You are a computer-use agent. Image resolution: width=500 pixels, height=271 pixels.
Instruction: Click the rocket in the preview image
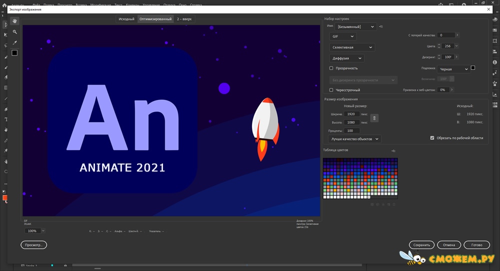tap(265, 129)
